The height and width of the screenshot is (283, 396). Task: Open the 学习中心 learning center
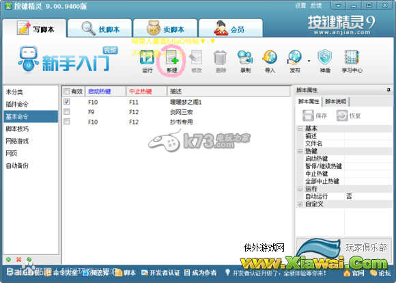(352, 61)
